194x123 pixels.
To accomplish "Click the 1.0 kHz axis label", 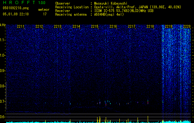I will 2,55.
